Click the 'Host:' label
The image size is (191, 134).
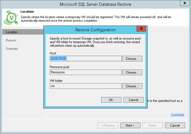tap(53, 53)
